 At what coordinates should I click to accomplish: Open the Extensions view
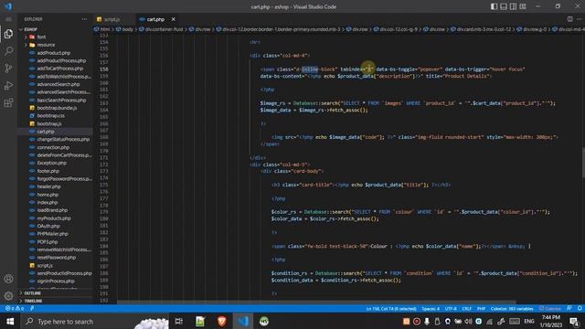point(8,102)
